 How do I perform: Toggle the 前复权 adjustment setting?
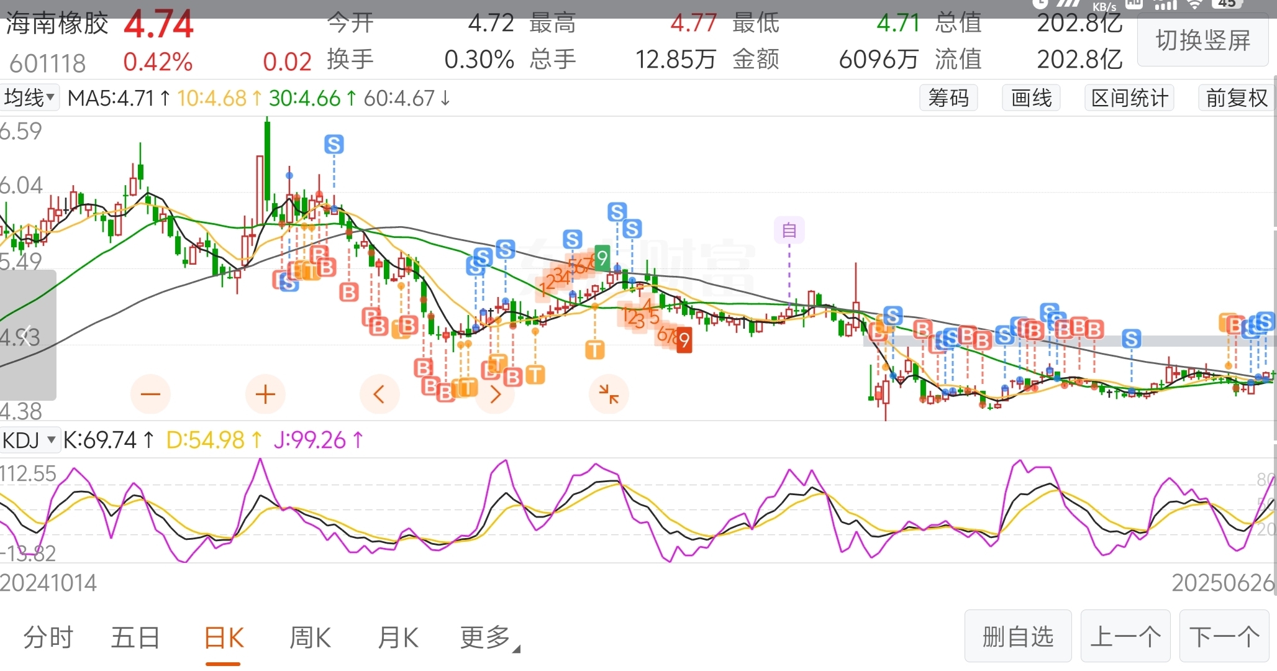[x=1236, y=98]
